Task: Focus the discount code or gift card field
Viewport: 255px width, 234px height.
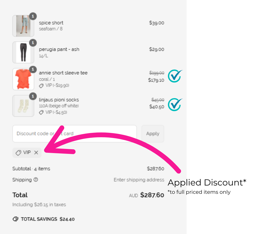Action: [74, 134]
